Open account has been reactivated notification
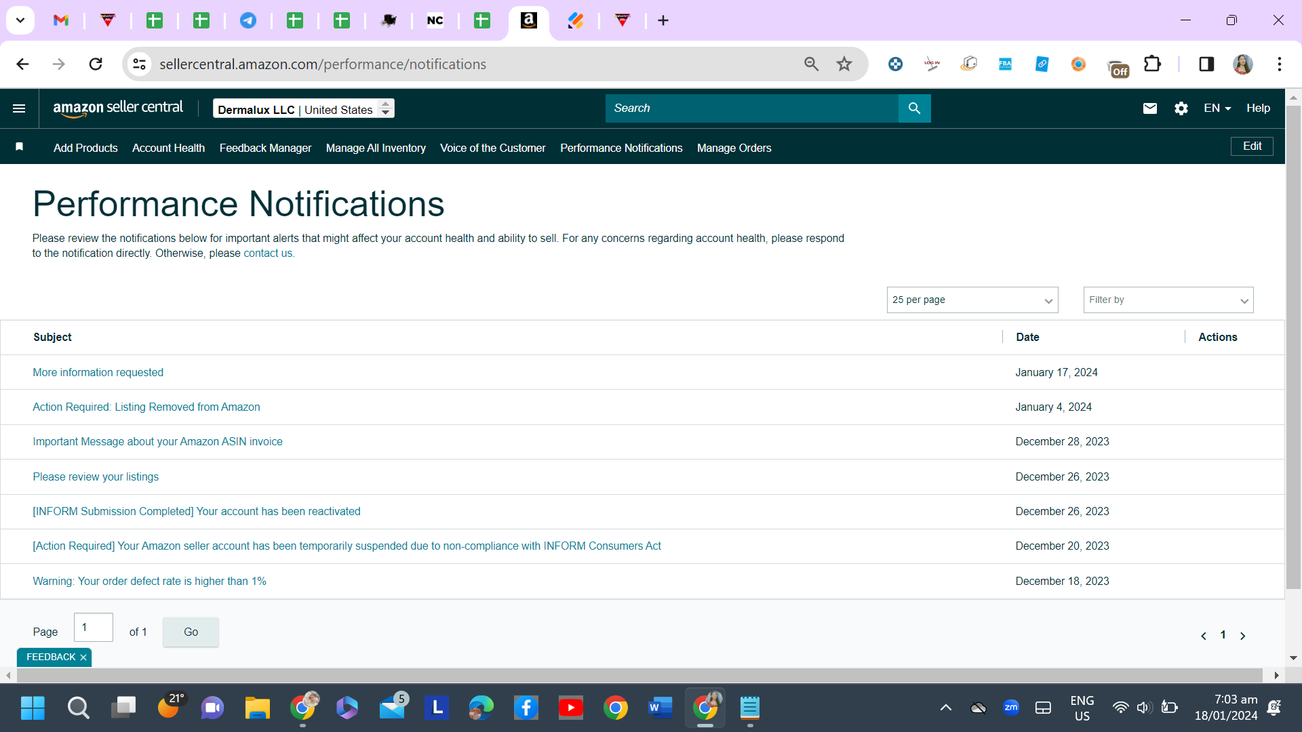This screenshot has height=732, width=1302. point(197,512)
